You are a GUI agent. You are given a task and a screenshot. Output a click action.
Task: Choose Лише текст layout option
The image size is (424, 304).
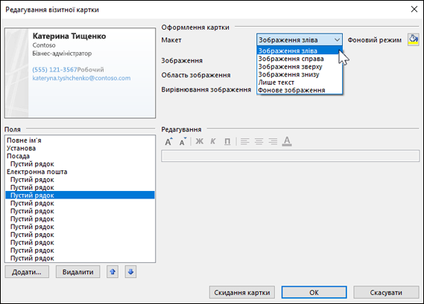coord(300,83)
